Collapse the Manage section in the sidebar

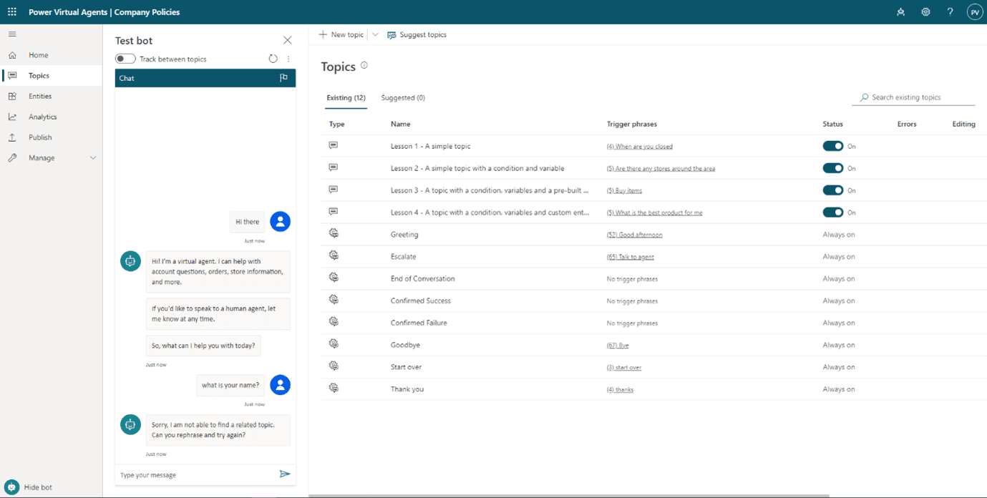pos(93,157)
